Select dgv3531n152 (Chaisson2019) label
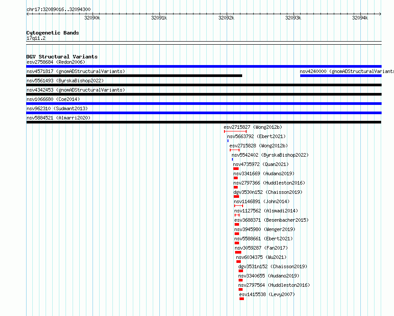This screenshot has height=316, width=394. tap(273, 266)
